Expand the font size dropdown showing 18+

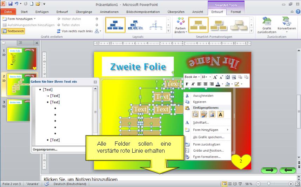point(209,77)
